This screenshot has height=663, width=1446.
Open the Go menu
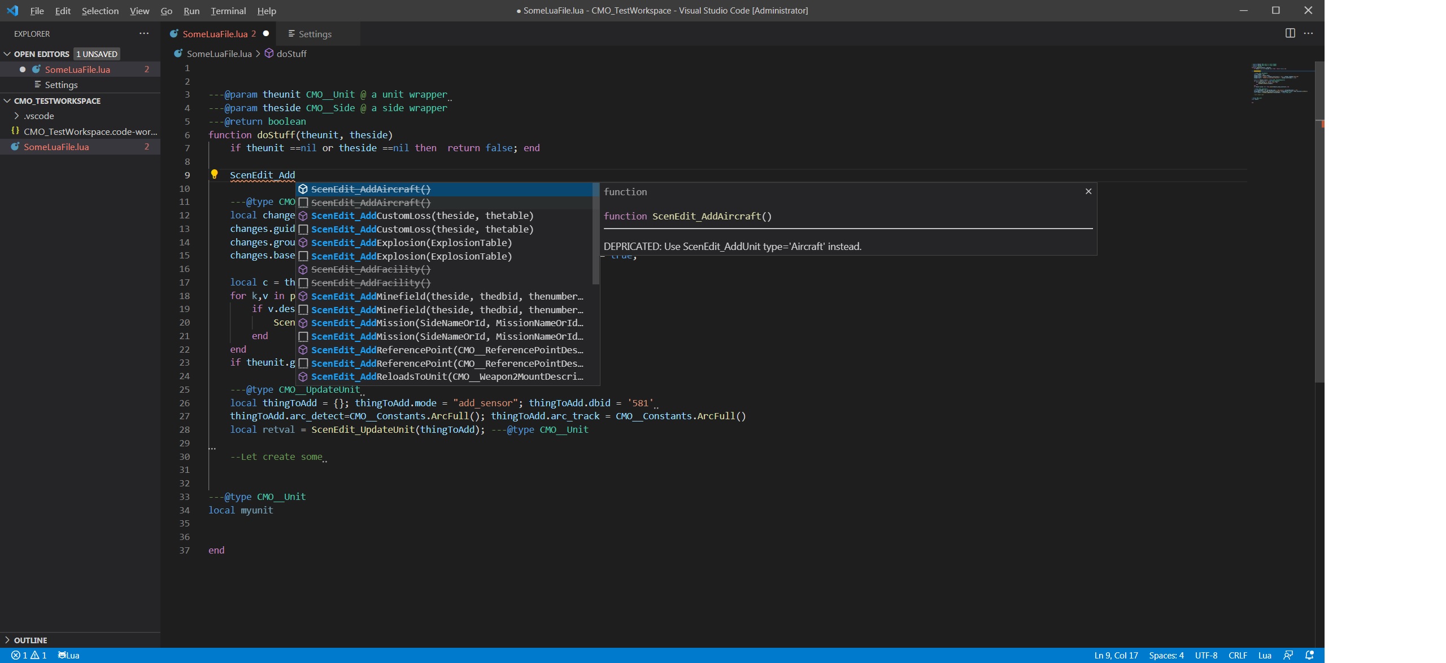tap(166, 11)
